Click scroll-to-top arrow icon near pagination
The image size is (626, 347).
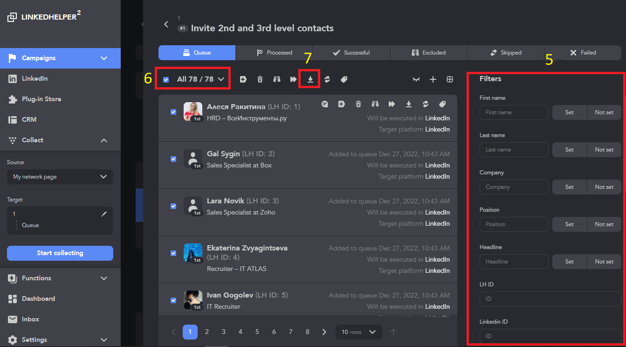point(393,332)
